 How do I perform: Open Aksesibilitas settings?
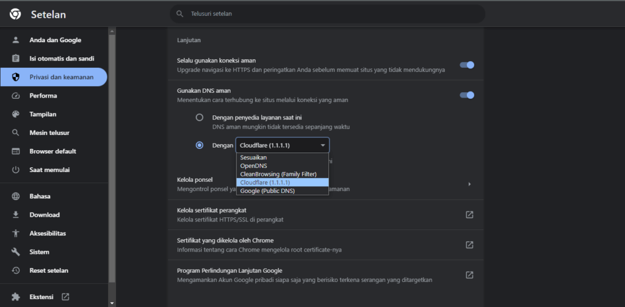[54, 233]
